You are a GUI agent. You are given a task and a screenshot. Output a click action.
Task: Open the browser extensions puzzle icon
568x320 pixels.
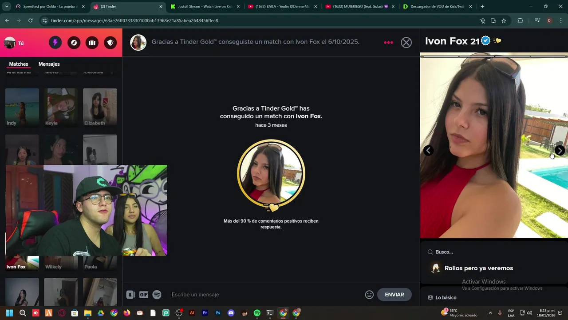point(520,20)
